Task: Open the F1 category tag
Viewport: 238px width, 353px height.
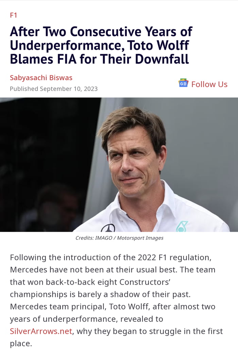Action: (x=13, y=15)
